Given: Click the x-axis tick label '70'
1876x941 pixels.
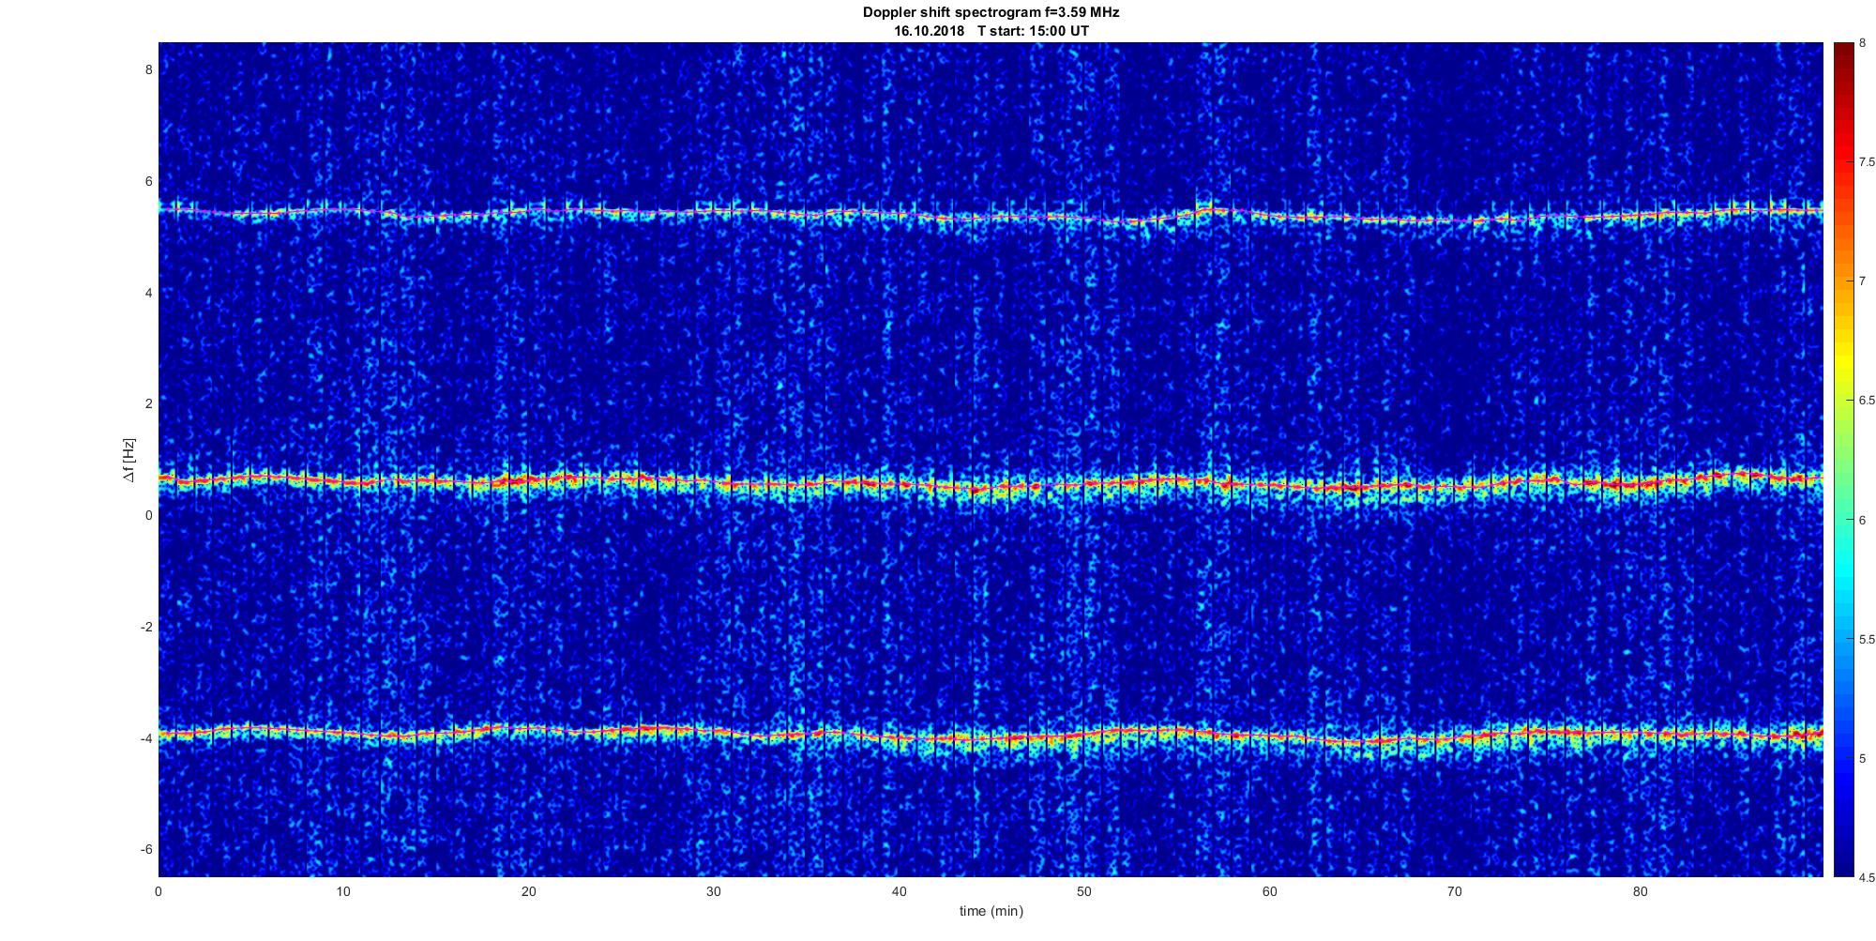Looking at the screenshot, I should pyautogui.click(x=1454, y=892).
